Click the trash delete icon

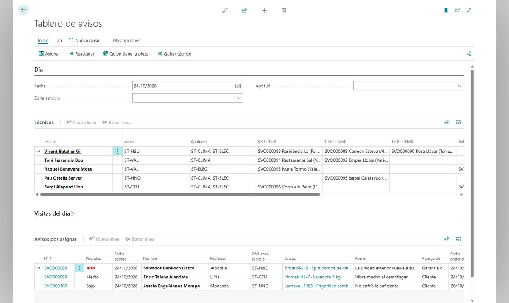[x=284, y=11]
